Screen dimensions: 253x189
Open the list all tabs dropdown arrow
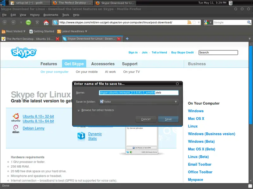click(x=250, y=39)
